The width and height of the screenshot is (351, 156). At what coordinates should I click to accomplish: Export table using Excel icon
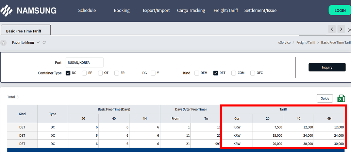[x=341, y=98]
